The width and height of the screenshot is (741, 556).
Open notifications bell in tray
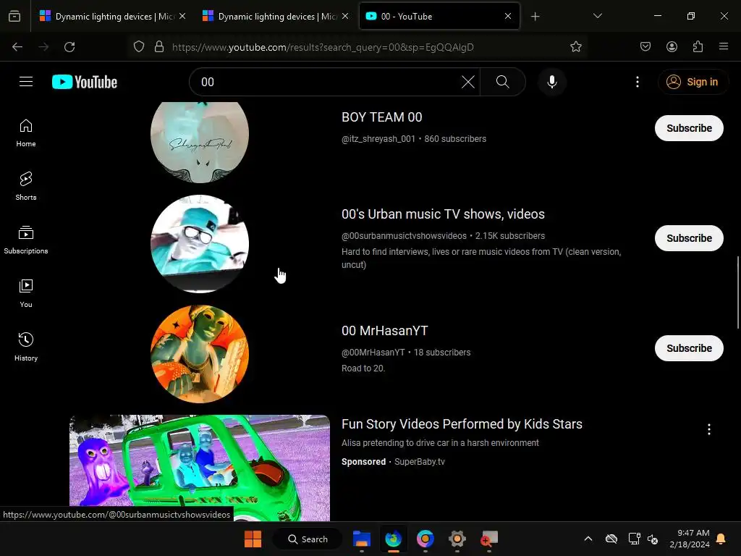pyautogui.click(x=721, y=539)
